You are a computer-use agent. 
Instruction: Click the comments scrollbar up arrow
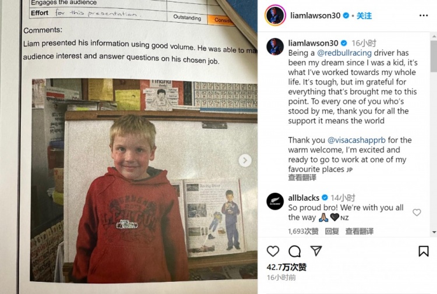click(434, 36)
